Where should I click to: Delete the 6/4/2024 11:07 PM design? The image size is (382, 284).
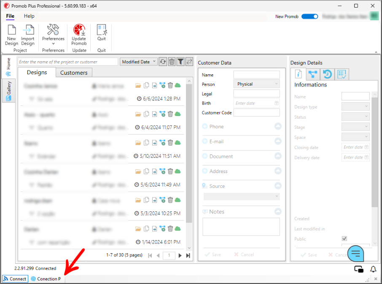pyautogui.click(x=170, y=114)
